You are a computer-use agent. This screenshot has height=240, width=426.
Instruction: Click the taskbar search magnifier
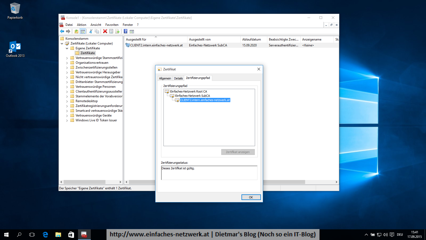19,235
